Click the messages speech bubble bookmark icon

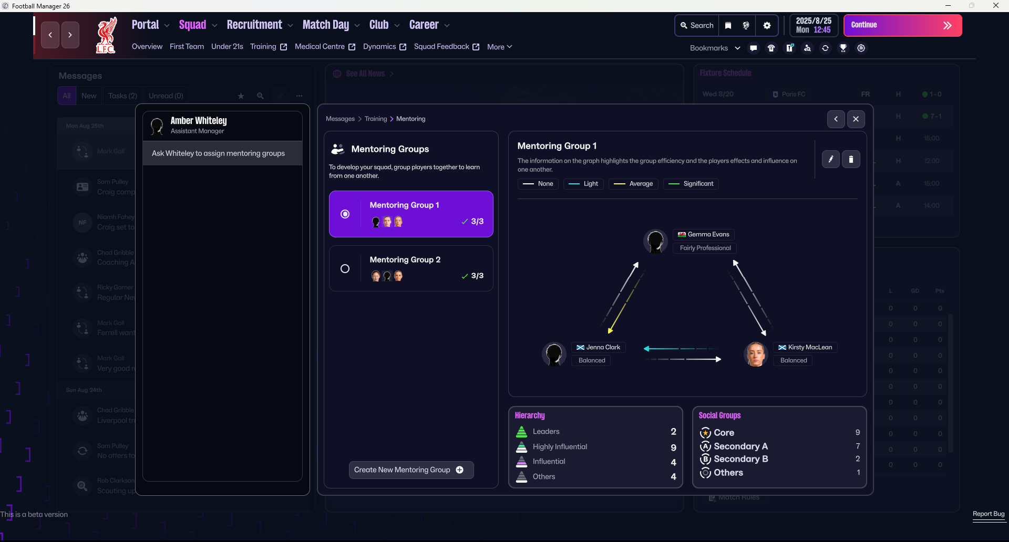coord(754,48)
